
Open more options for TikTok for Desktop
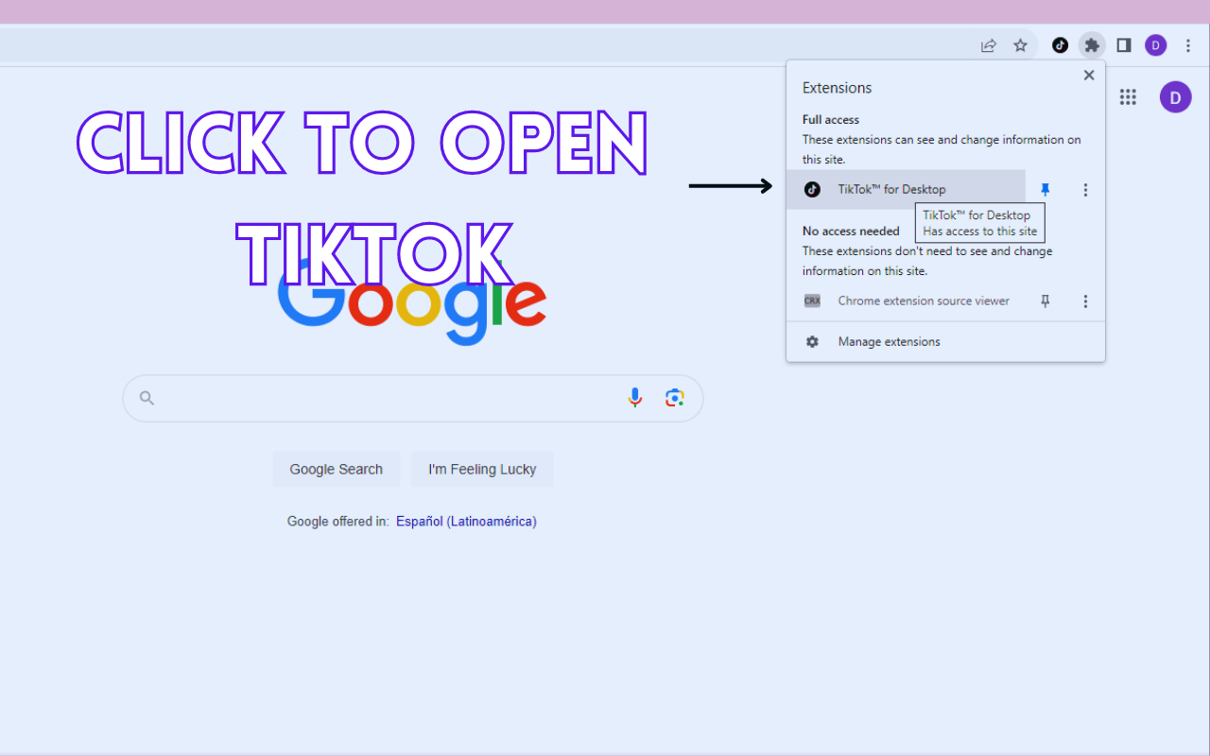(1085, 189)
